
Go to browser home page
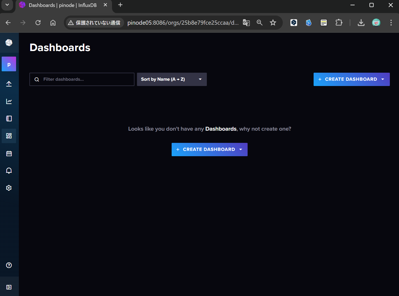(53, 23)
